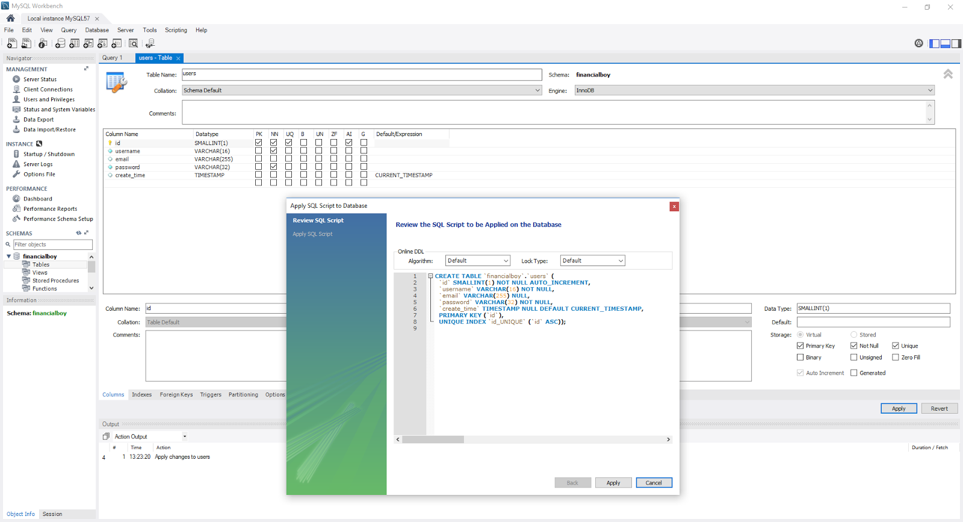The width and height of the screenshot is (963, 522).
Task: Create a new function toolbar icon
Action: point(117,43)
